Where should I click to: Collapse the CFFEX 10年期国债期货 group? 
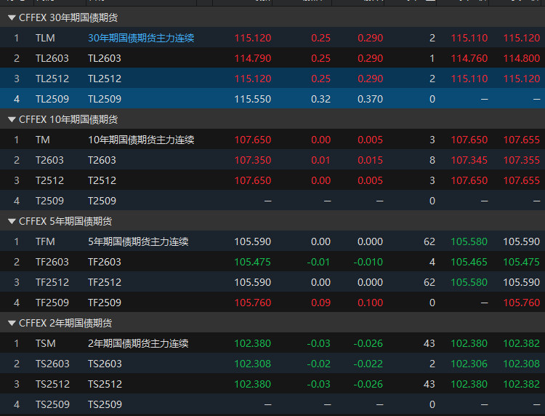pos(12,119)
